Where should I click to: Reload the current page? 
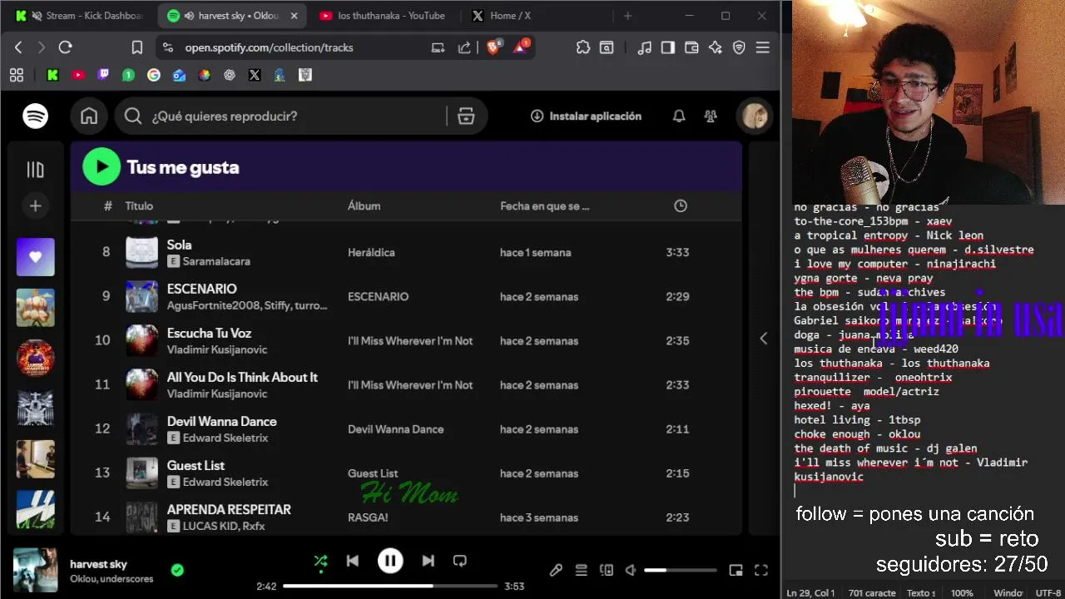click(66, 47)
